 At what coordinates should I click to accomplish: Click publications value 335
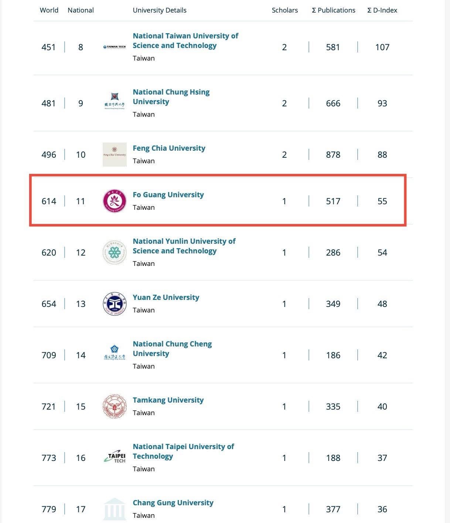[x=333, y=407]
